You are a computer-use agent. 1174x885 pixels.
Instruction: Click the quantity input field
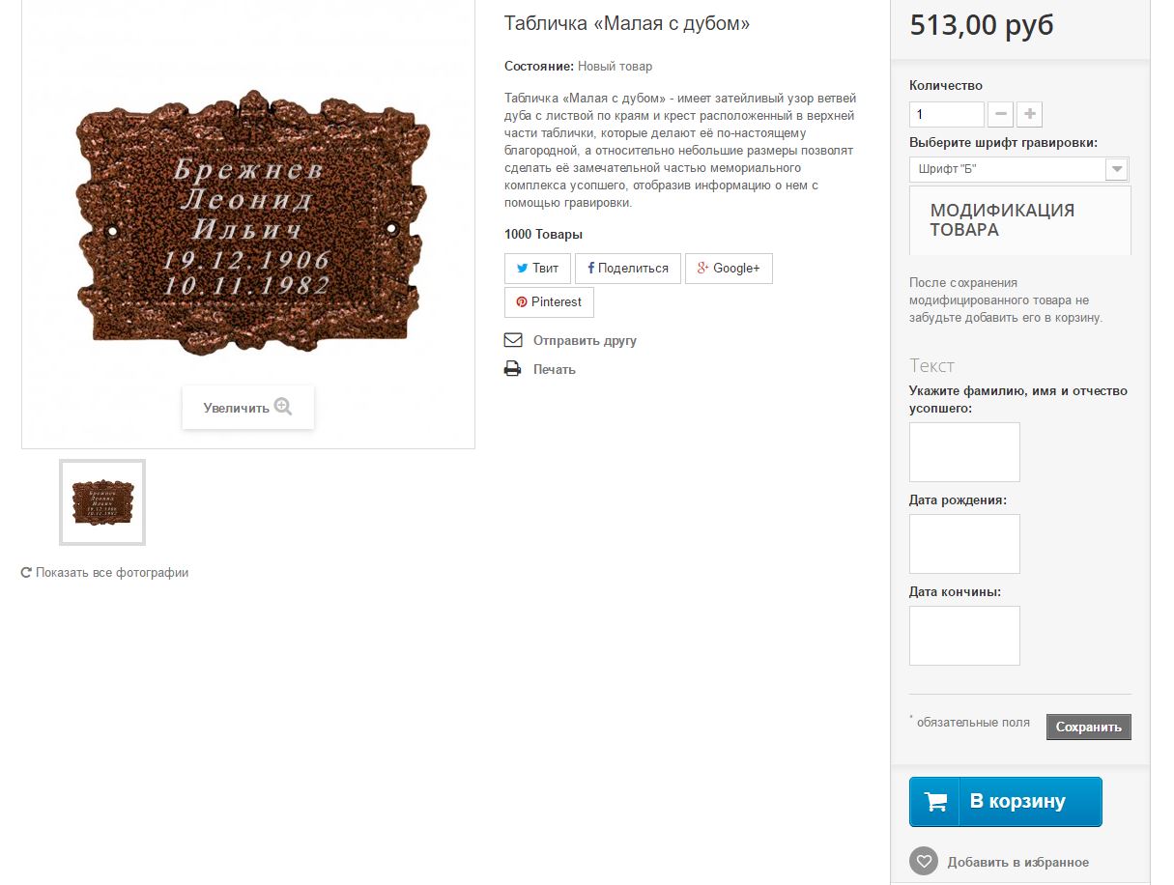pos(947,114)
